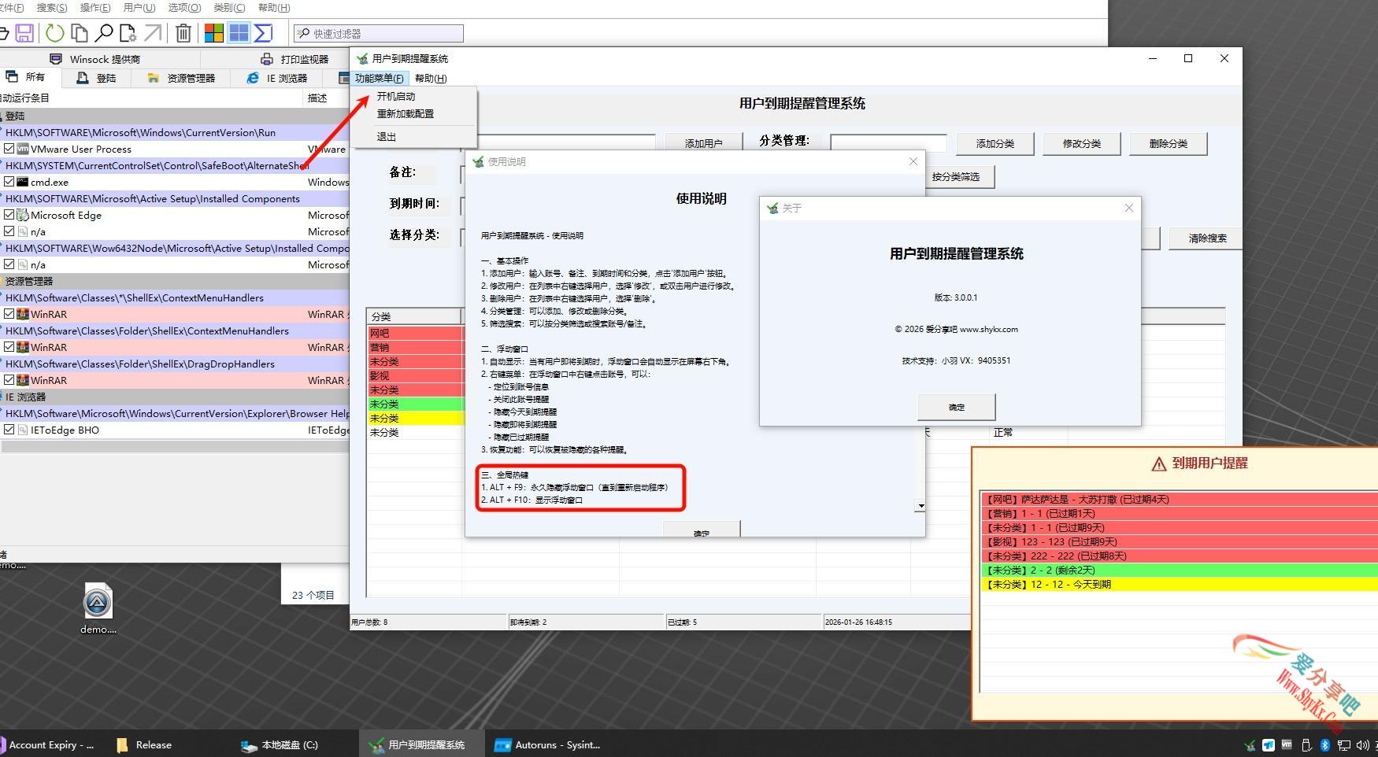
Task: Click 确定 in the About dialog
Action: 955,407
